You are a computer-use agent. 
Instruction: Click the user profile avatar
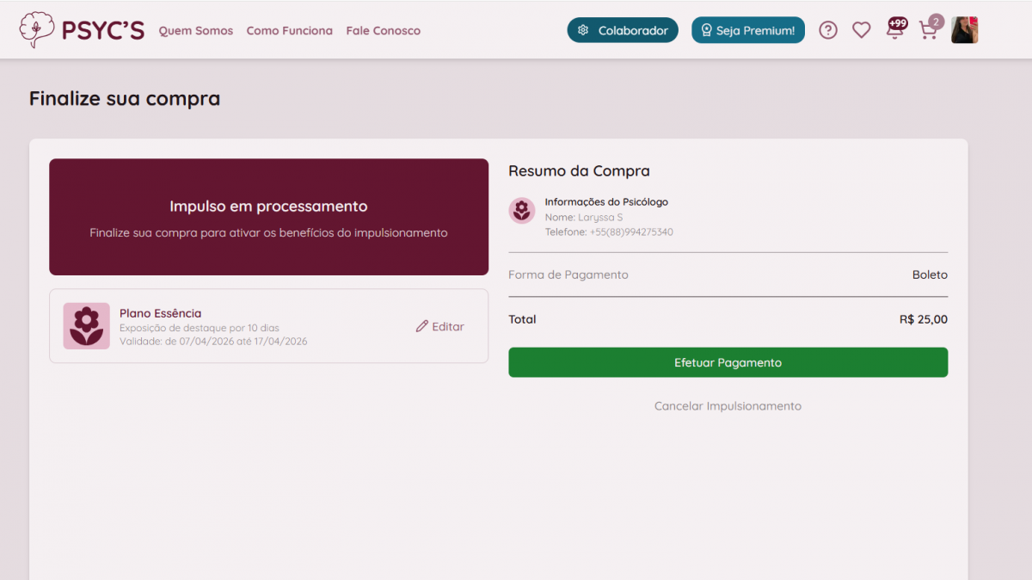(x=964, y=30)
